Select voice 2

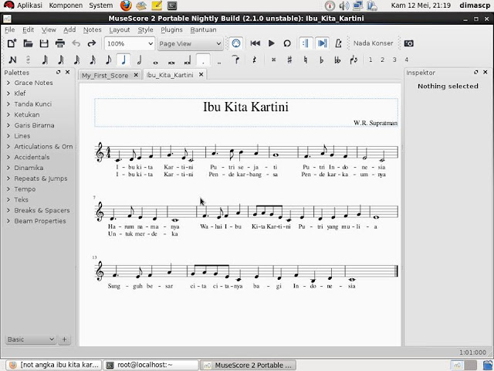coord(383,60)
